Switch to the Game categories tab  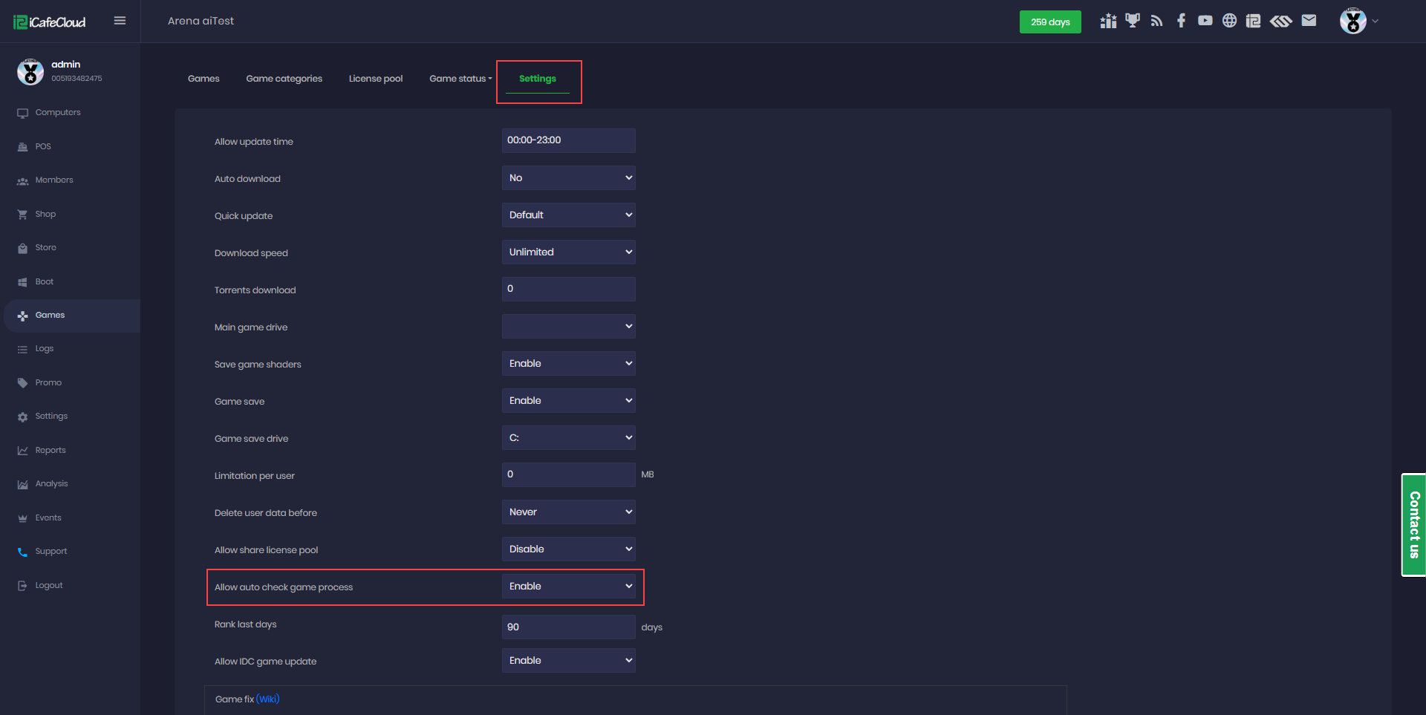[284, 79]
